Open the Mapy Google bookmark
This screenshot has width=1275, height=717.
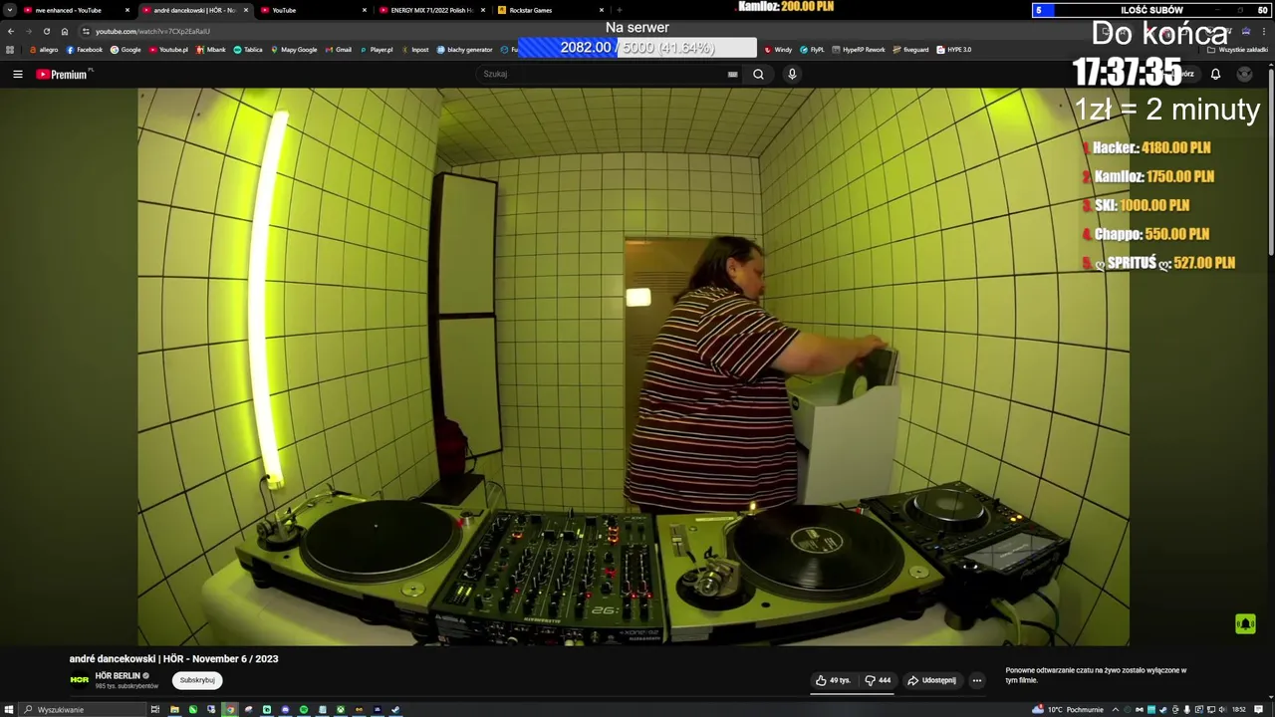point(294,50)
